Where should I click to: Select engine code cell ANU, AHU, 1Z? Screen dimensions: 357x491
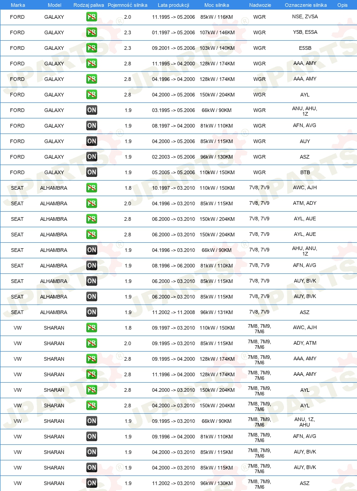click(305, 111)
